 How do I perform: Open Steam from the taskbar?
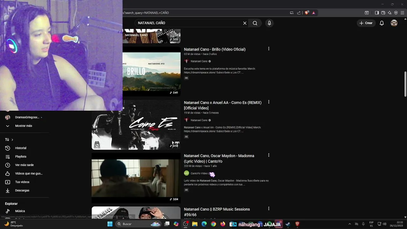(x=288, y=224)
